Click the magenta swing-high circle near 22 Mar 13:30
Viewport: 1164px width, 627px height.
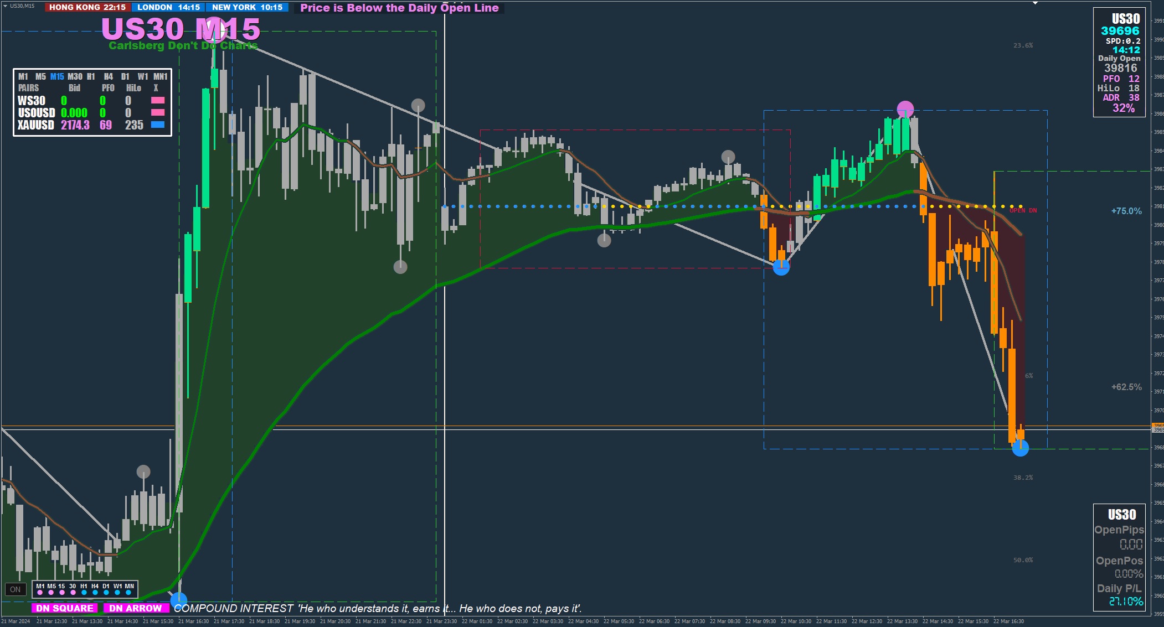coord(905,109)
